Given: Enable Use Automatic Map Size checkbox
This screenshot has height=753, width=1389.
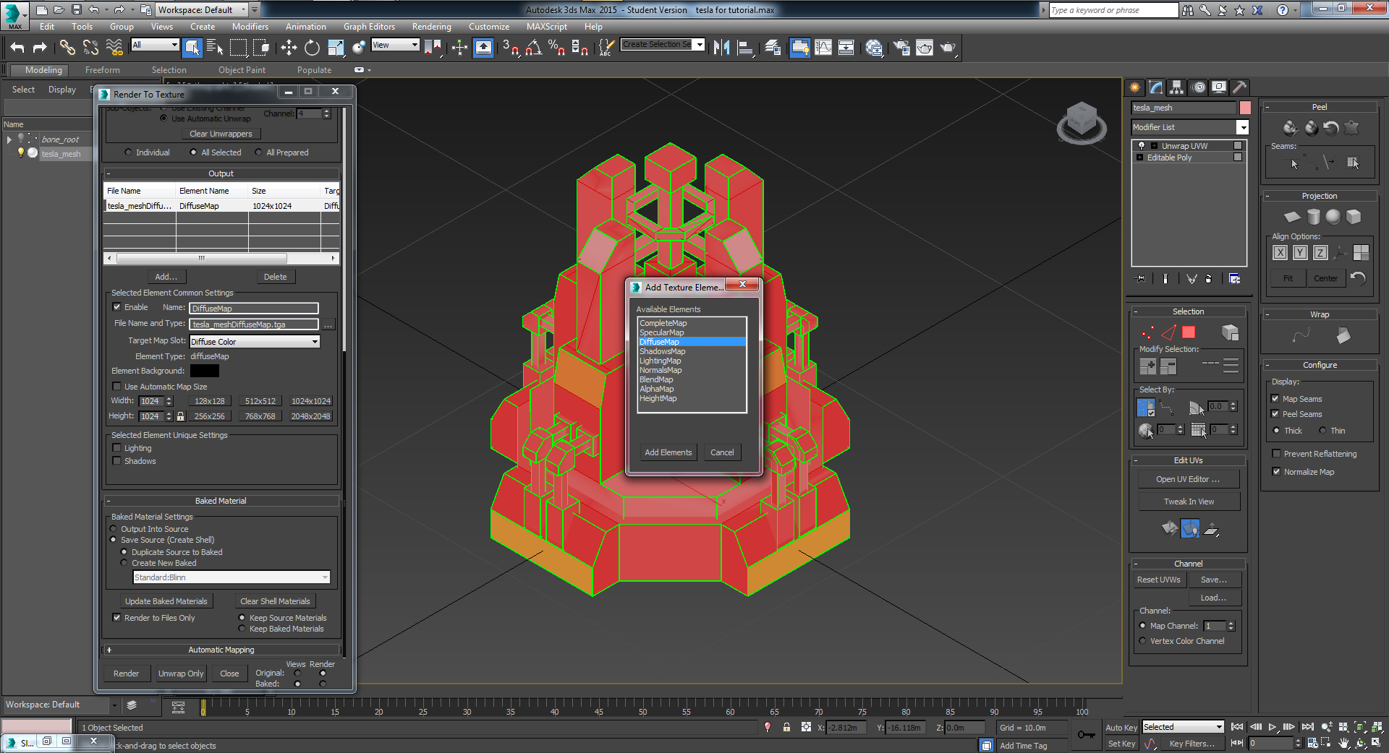Looking at the screenshot, I should (117, 387).
